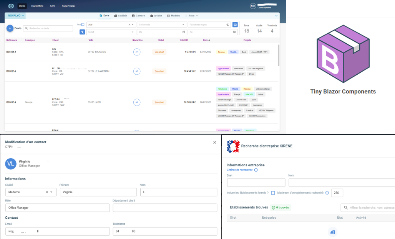Open the MK user avatar
The height and width of the screenshot is (239, 395).
point(253,6)
